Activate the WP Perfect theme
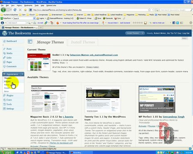 tap(143, 126)
